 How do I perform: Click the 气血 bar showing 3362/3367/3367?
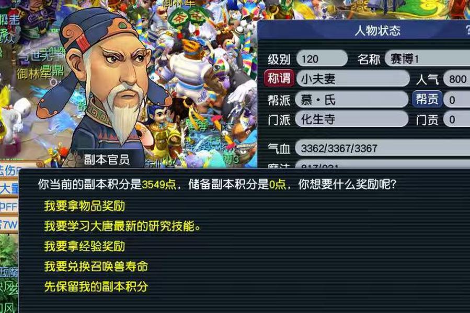[383, 148]
